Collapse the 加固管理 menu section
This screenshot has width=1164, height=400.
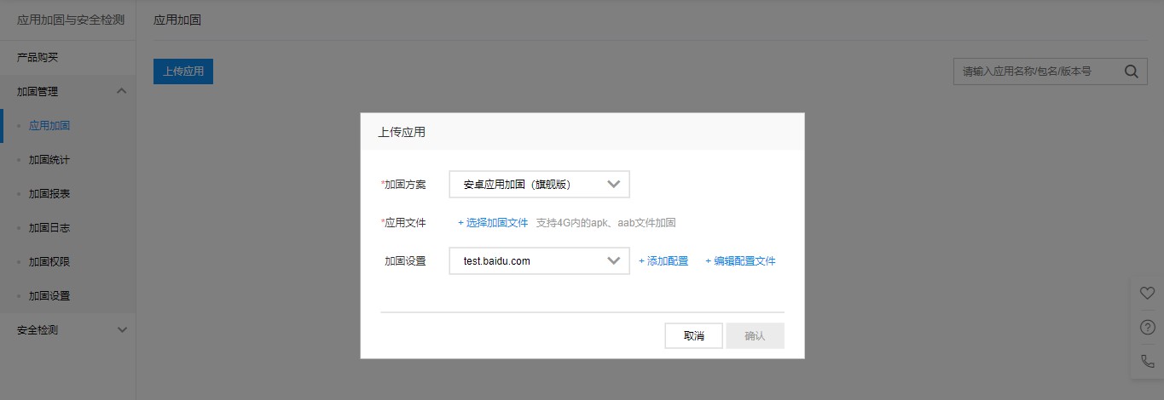121,91
